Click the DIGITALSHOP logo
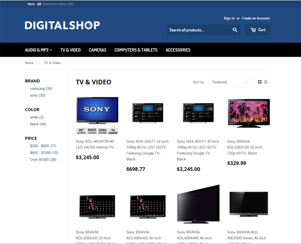301x244 pixels. (x=62, y=25)
